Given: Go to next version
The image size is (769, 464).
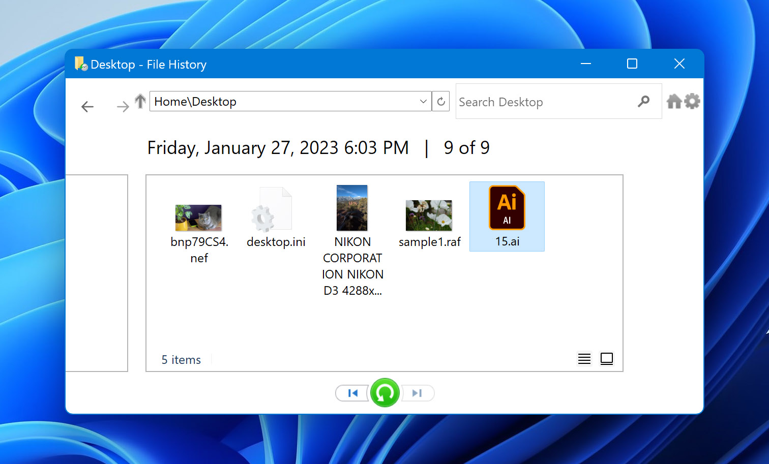Looking at the screenshot, I should pyautogui.click(x=418, y=393).
